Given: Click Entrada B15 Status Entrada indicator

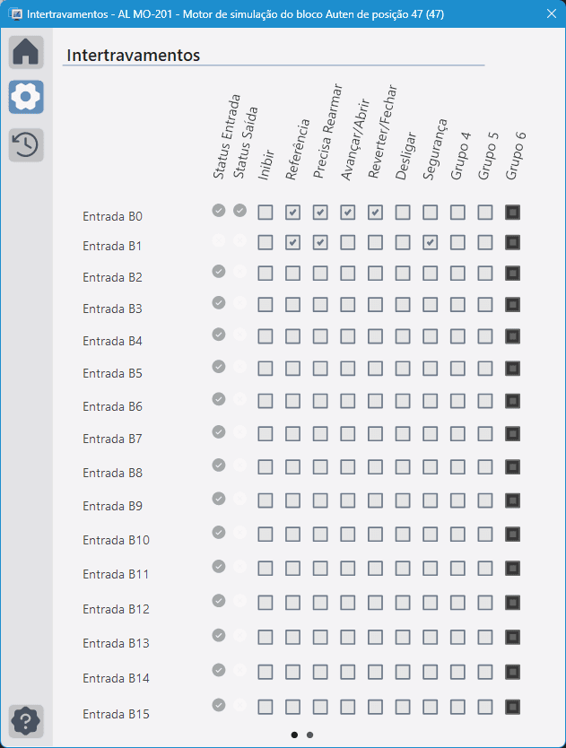Looking at the screenshot, I should [x=219, y=705].
